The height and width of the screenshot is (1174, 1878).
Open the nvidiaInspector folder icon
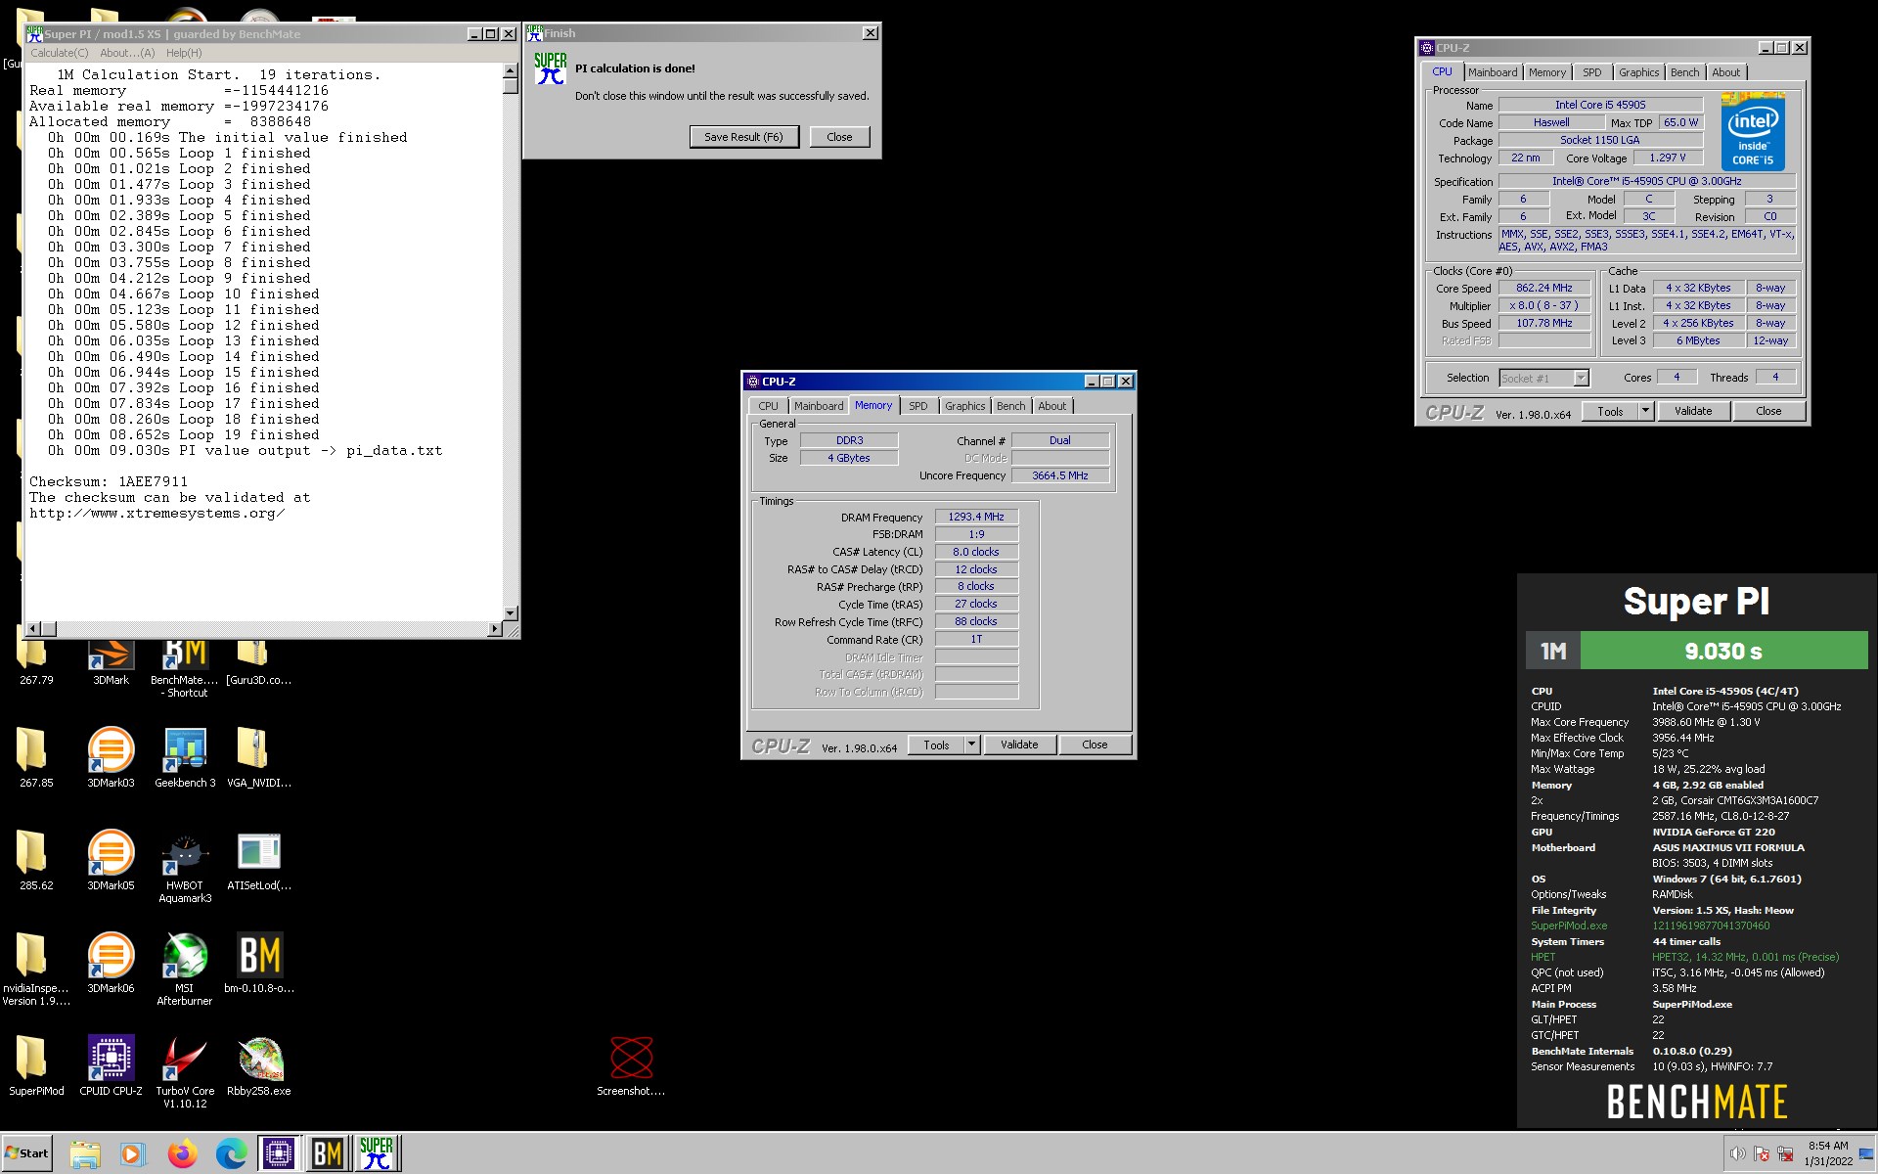point(36,969)
